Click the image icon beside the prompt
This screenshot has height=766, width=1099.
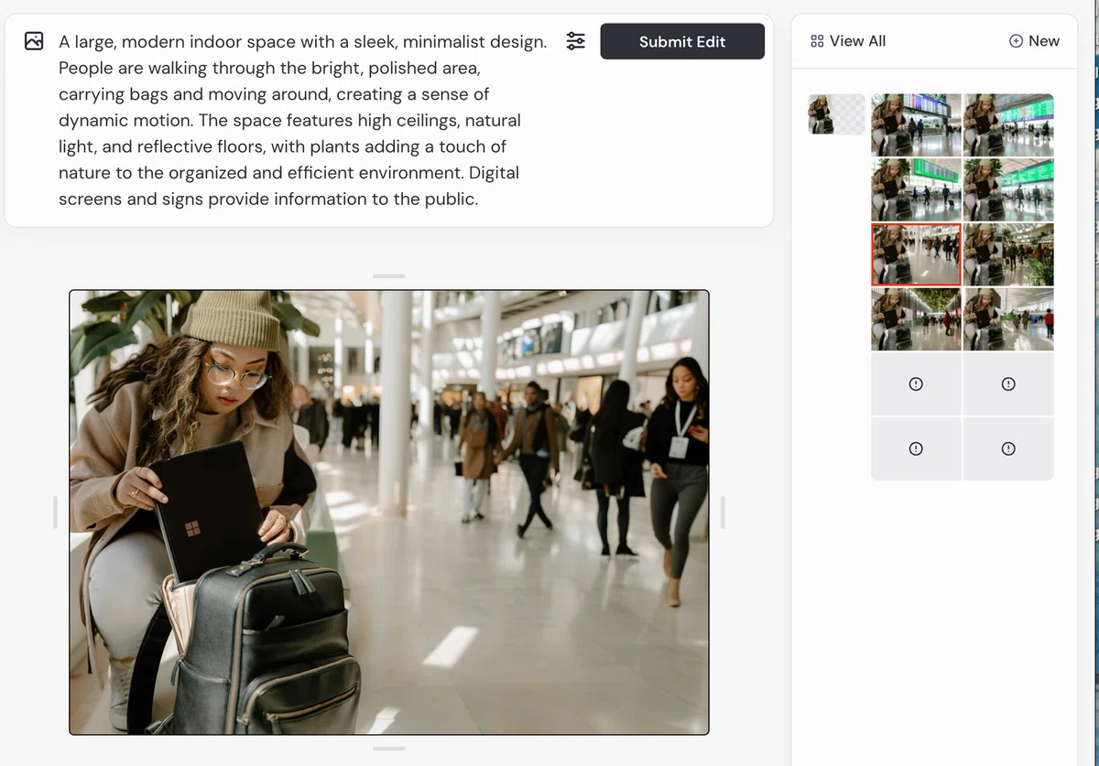(x=34, y=41)
